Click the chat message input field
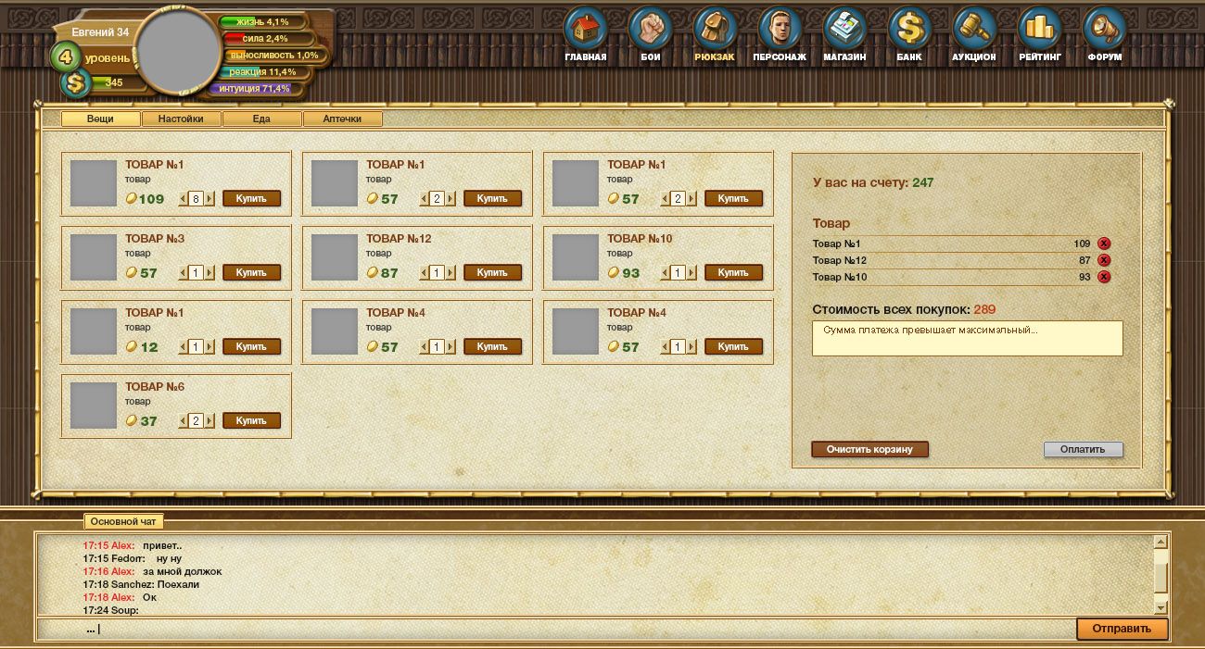 [x=556, y=629]
